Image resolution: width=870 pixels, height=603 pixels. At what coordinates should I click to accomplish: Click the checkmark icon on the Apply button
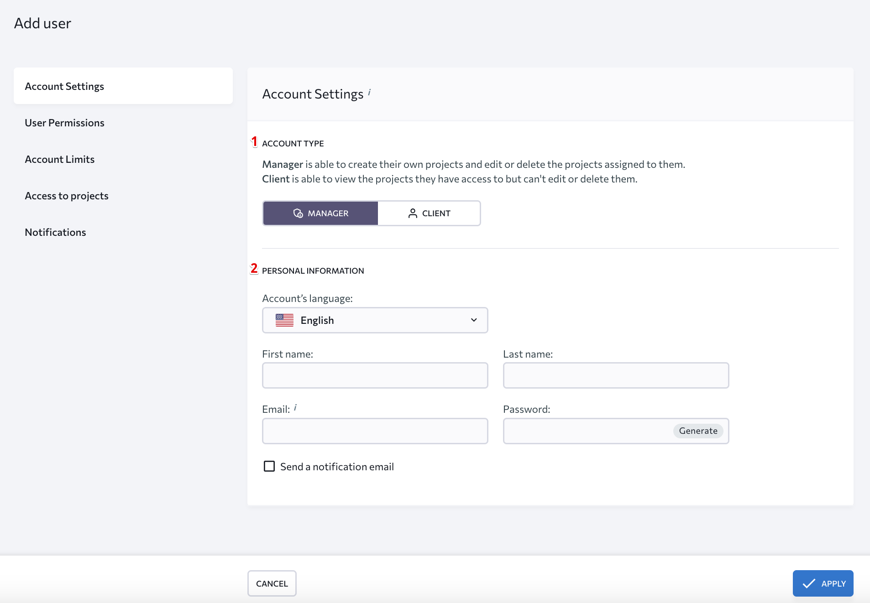[x=809, y=583]
